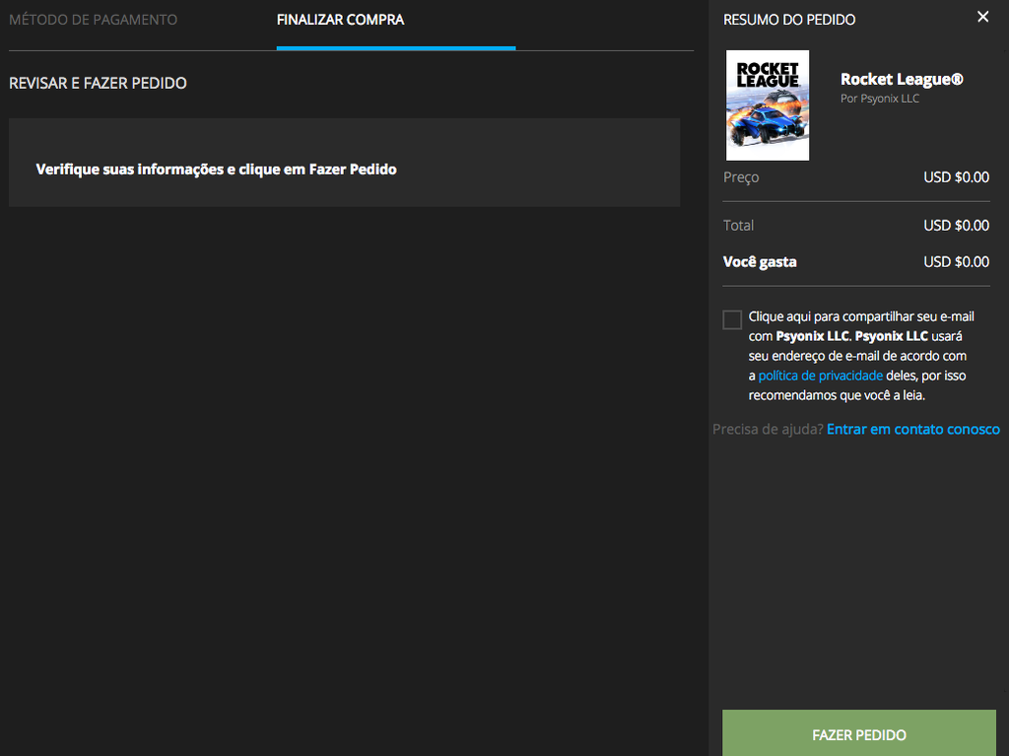The height and width of the screenshot is (756, 1009).
Task: Click the Precisa de ajuda? text
Action: pyautogui.click(x=768, y=429)
